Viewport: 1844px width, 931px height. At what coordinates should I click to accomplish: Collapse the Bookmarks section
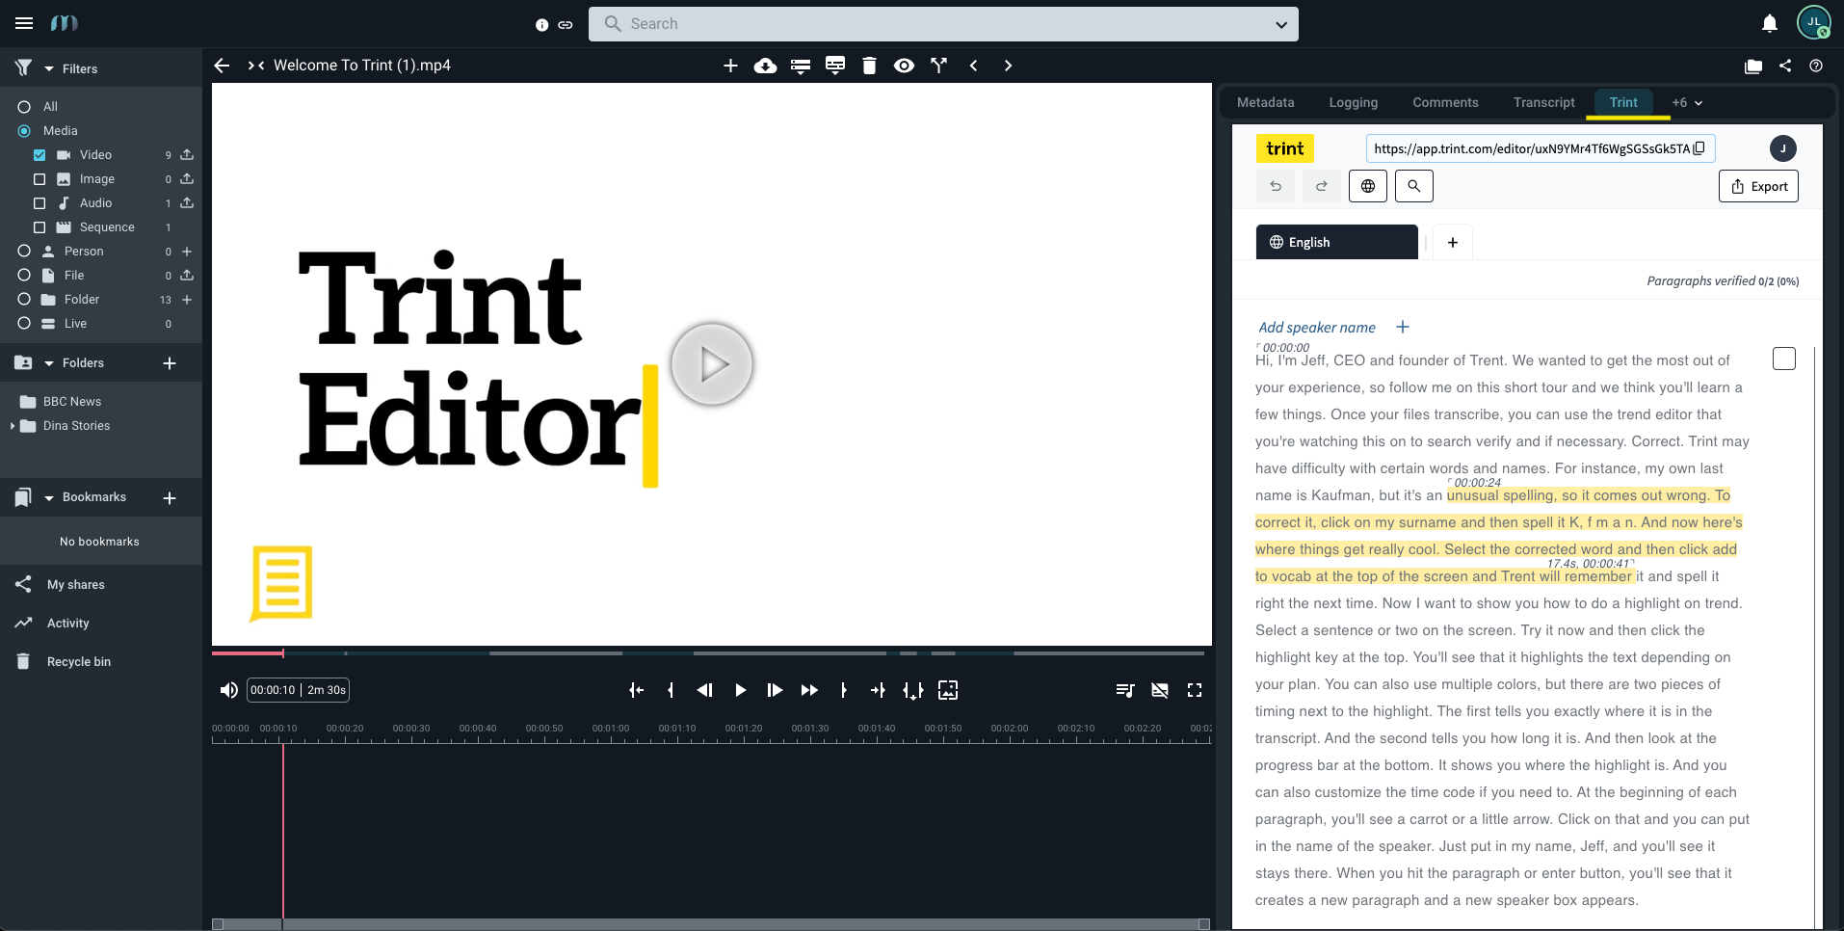point(49,498)
